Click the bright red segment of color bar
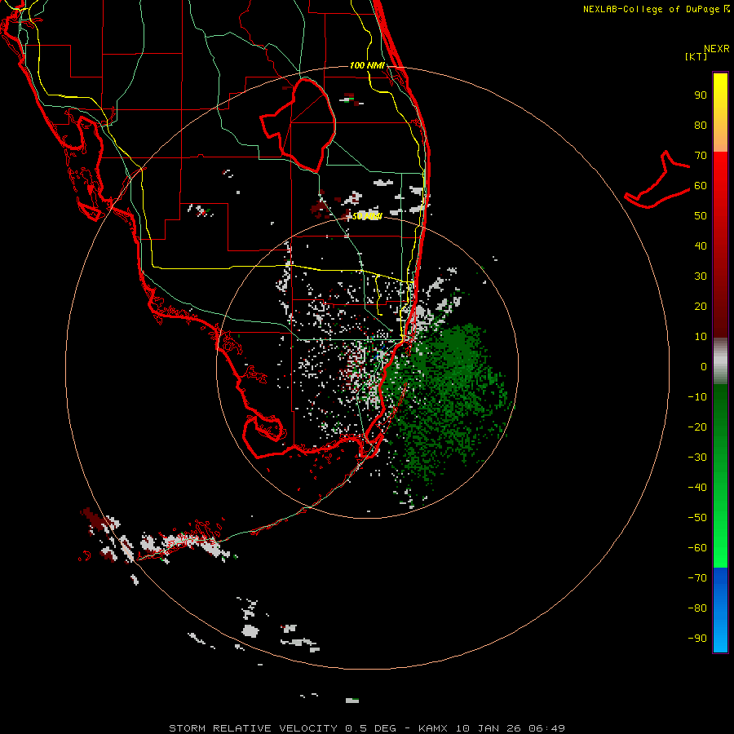Viewport: 734px width, 734px height. (720, 173)
